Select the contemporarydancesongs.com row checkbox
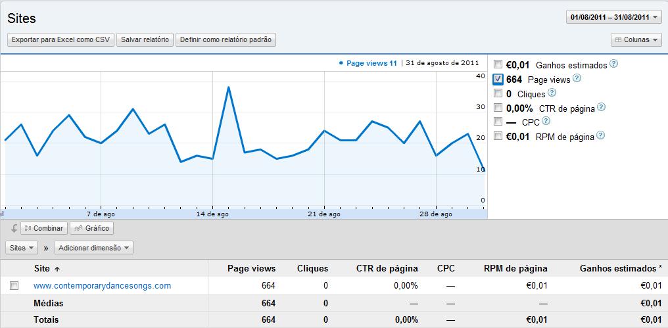This screenshot has width=668, height=328. [x=14, y=286]
